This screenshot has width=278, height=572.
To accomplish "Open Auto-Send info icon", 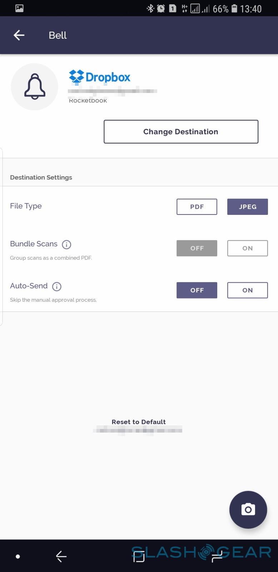I will [x=57, y=286].
